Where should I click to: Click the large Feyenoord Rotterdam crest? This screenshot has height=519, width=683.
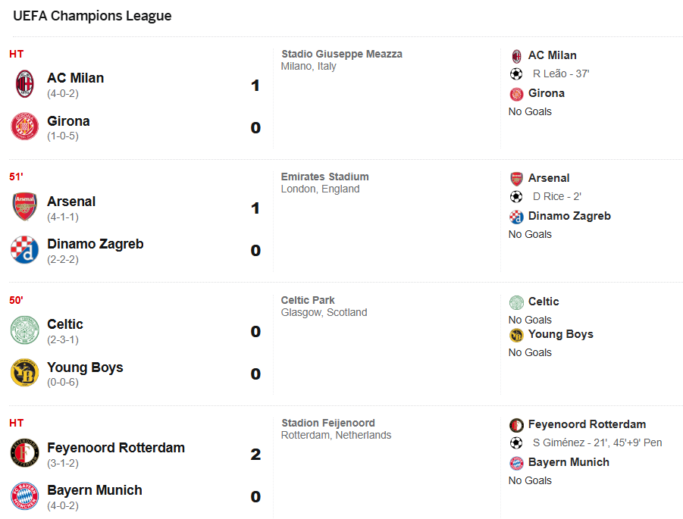pos(25,453)
